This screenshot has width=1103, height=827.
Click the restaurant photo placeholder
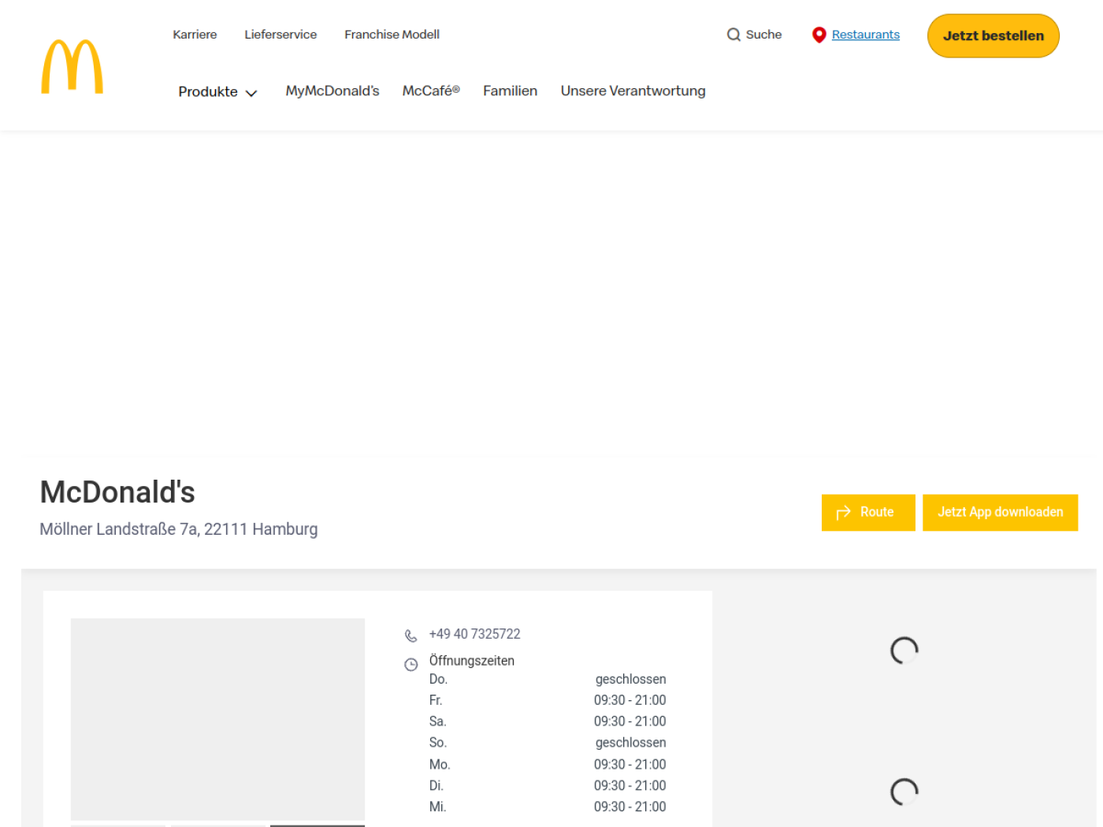pyautogui.click(x=217, y=719)
